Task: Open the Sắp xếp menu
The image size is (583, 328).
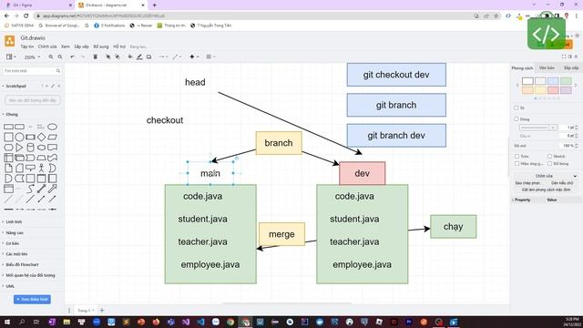Action: pos(81,46)
